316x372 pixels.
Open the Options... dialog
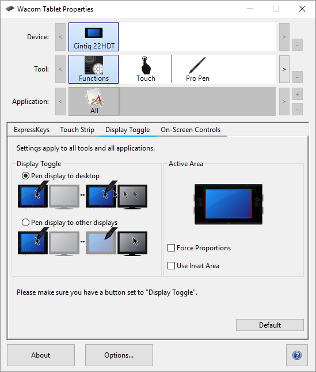119,355
